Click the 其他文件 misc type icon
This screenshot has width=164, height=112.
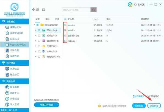(x=44, y=57)
